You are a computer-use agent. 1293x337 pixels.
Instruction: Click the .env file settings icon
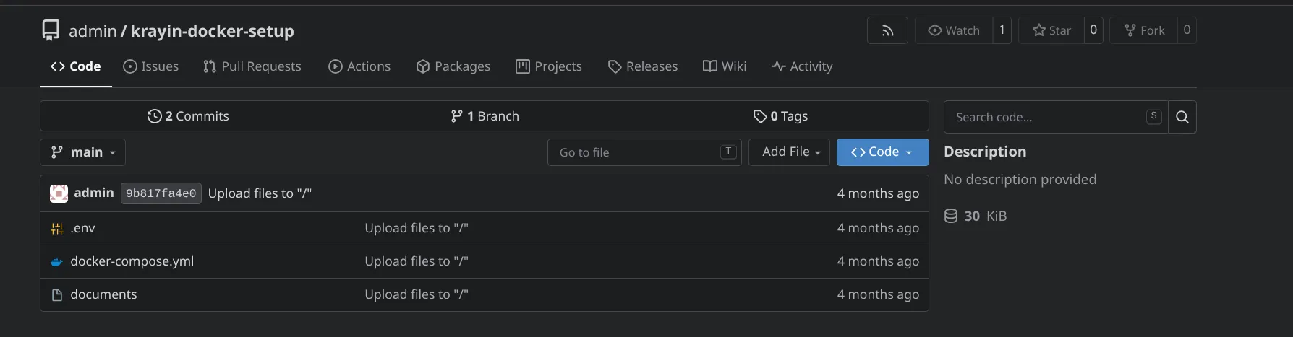pos(57,228)
